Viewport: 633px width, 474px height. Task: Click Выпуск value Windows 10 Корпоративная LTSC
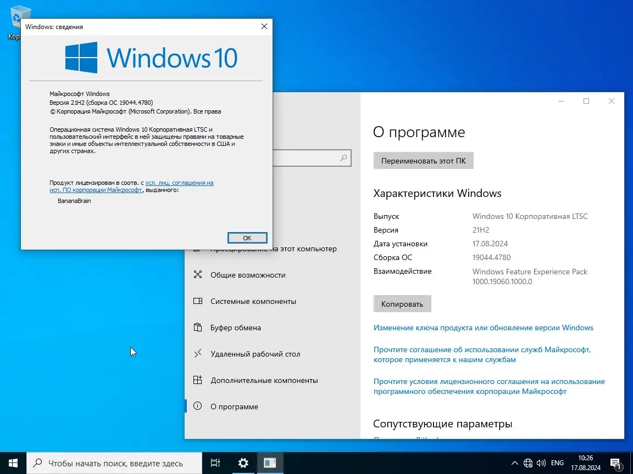click(530, 216)
